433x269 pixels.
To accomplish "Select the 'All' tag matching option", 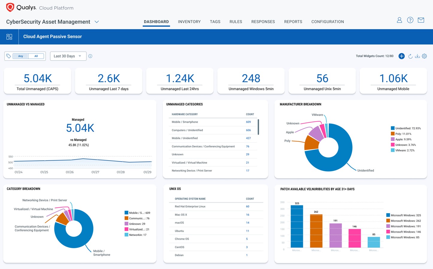I will [x=36, y=56].
